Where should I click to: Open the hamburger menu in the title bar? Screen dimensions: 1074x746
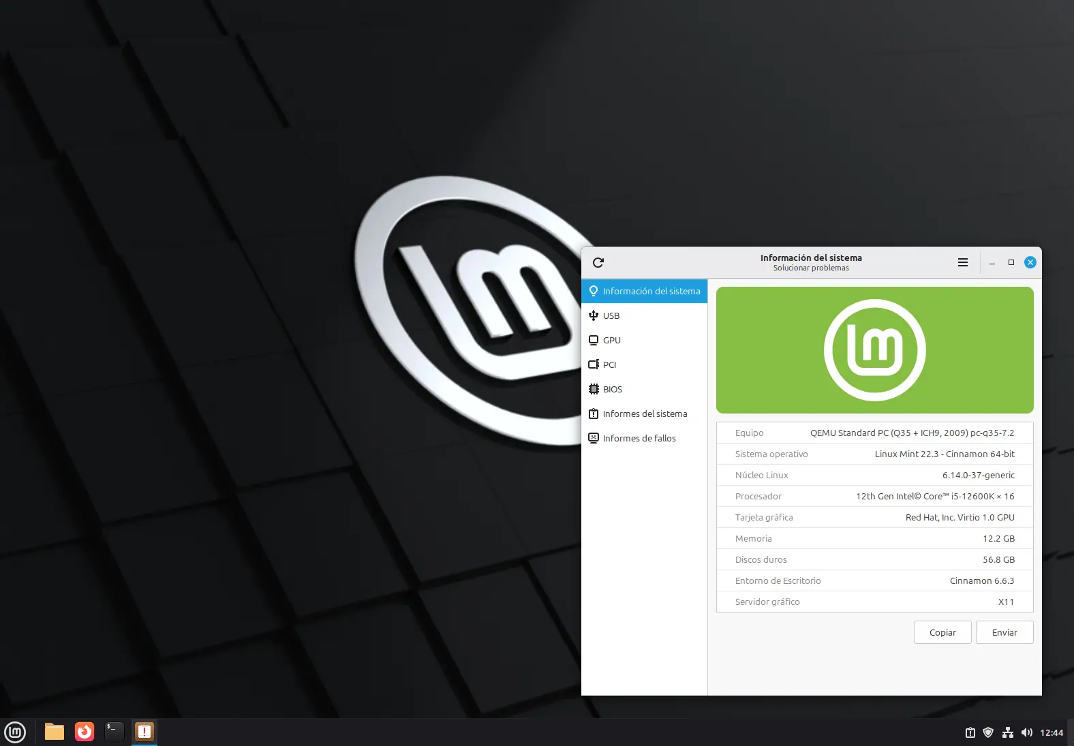(x=962, y=263)
